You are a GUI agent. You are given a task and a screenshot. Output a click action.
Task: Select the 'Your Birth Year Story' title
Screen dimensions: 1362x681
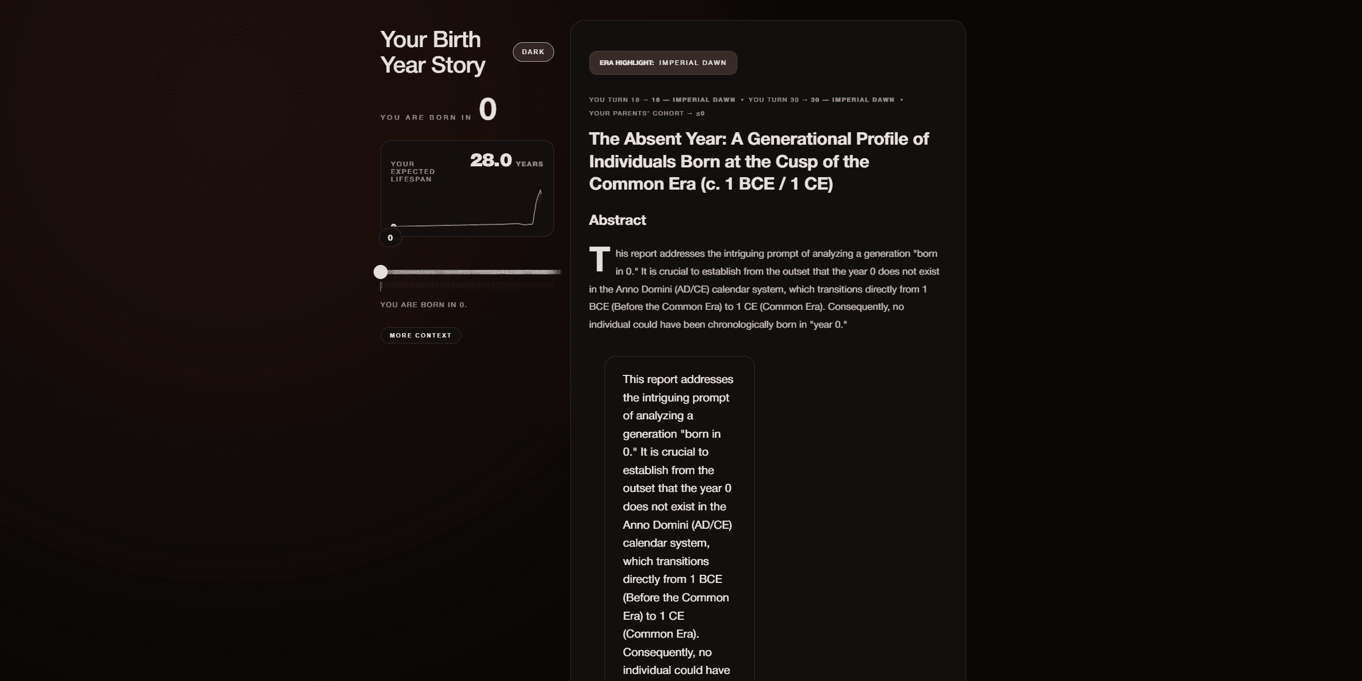432,52
